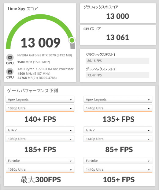Click the NVIDIA GeForce RTX 3070 text
Screen dimensions: 159x190
(x=45, y=55)
